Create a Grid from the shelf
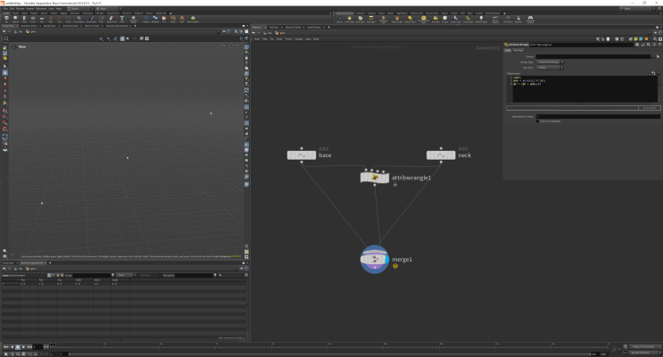This screenshot has height=357, width=663. [x=42, y=18]
